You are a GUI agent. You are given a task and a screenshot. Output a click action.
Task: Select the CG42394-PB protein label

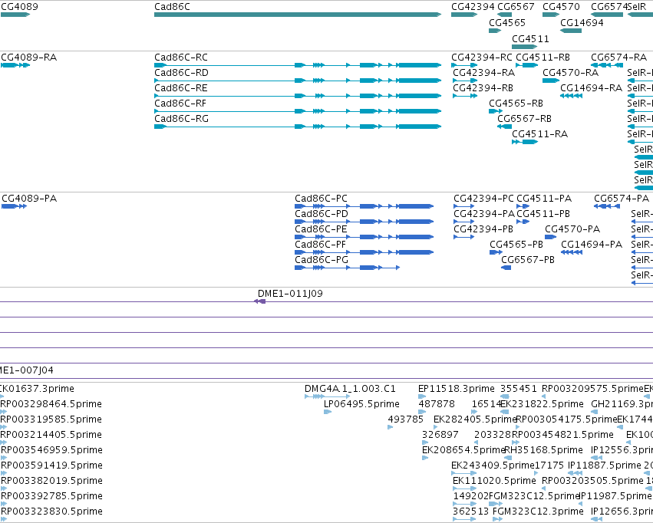[x=483, y=229]
